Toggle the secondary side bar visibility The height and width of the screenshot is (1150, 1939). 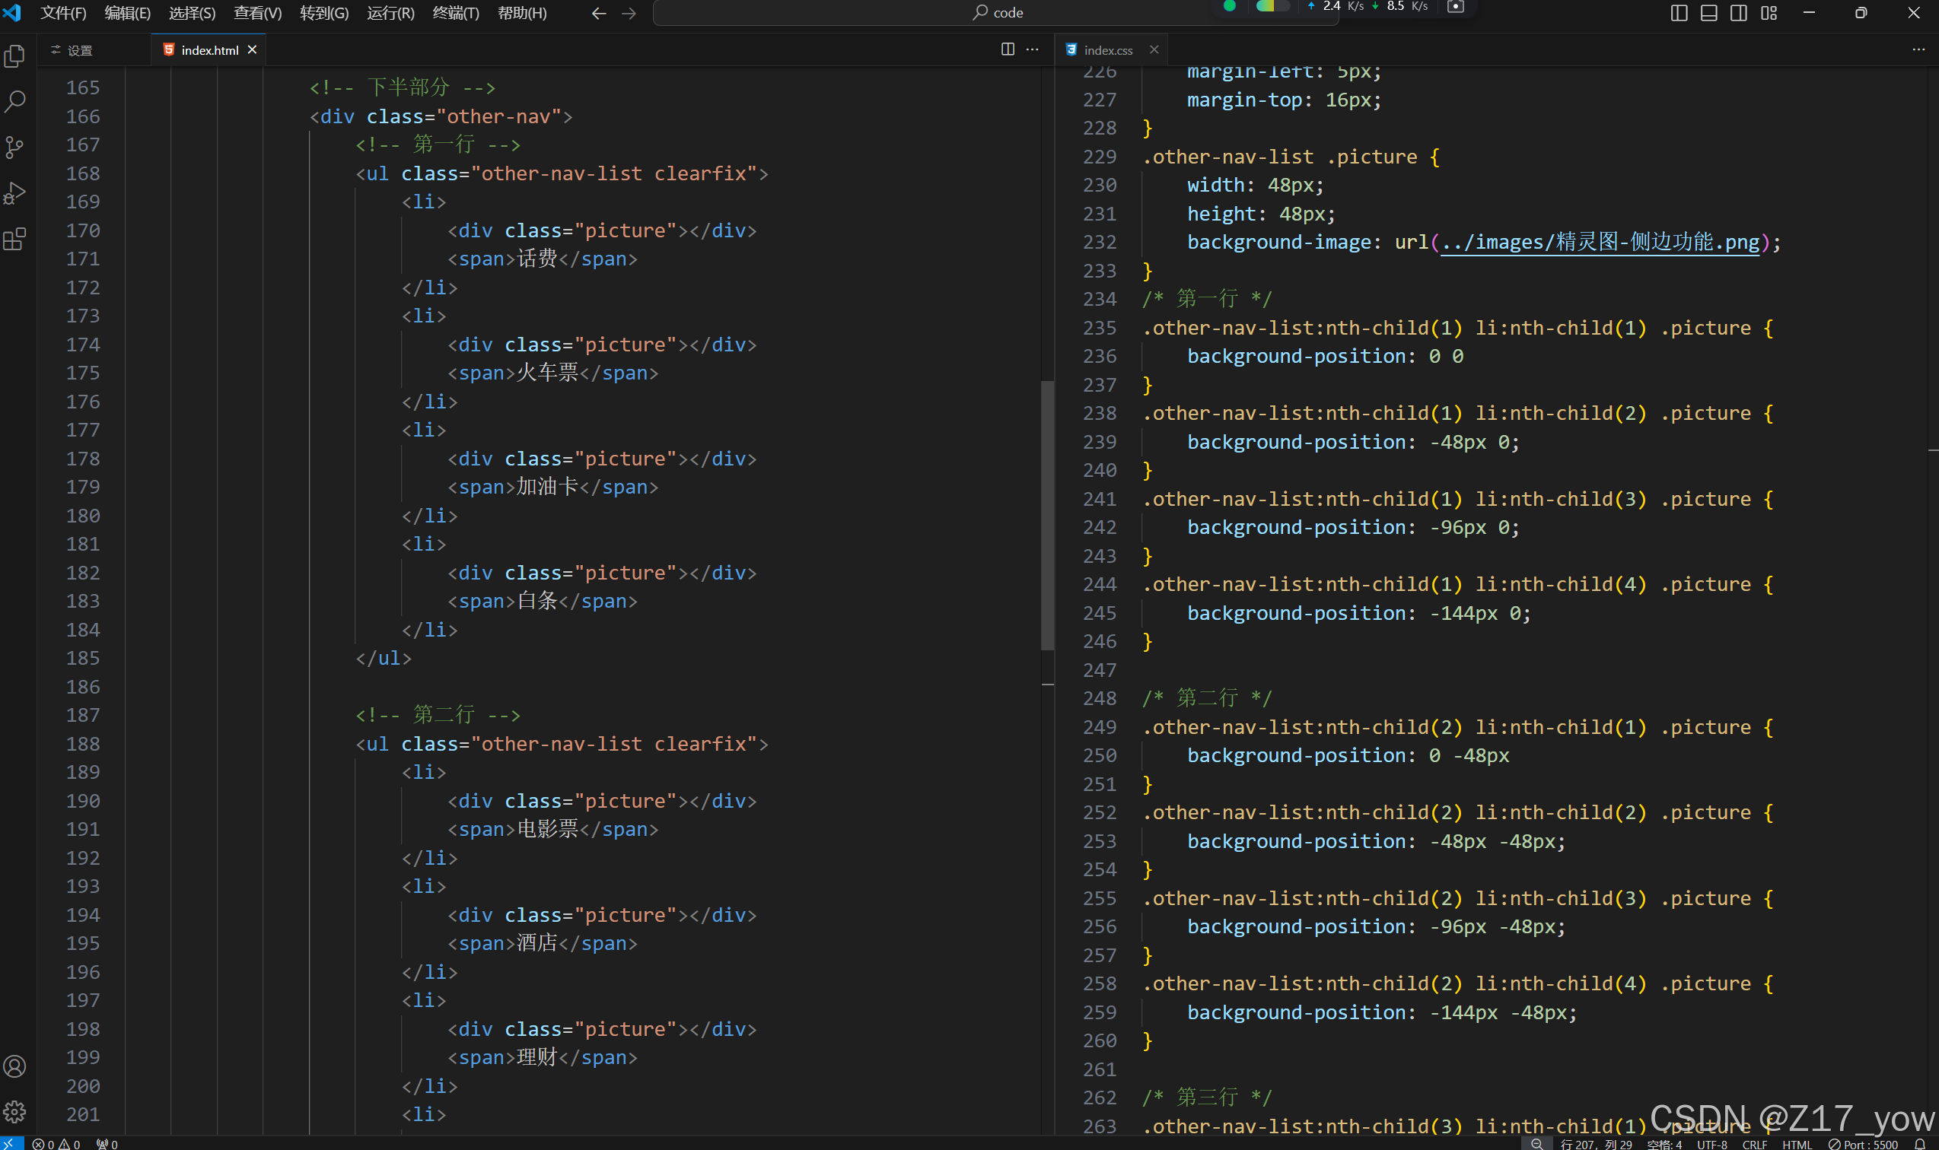[x=1739, y=13]
